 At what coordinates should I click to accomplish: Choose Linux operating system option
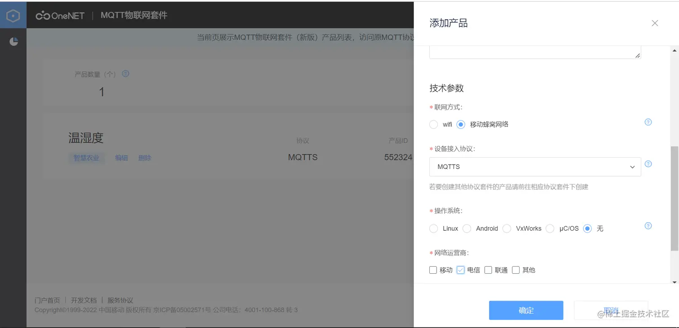(433, 229)
